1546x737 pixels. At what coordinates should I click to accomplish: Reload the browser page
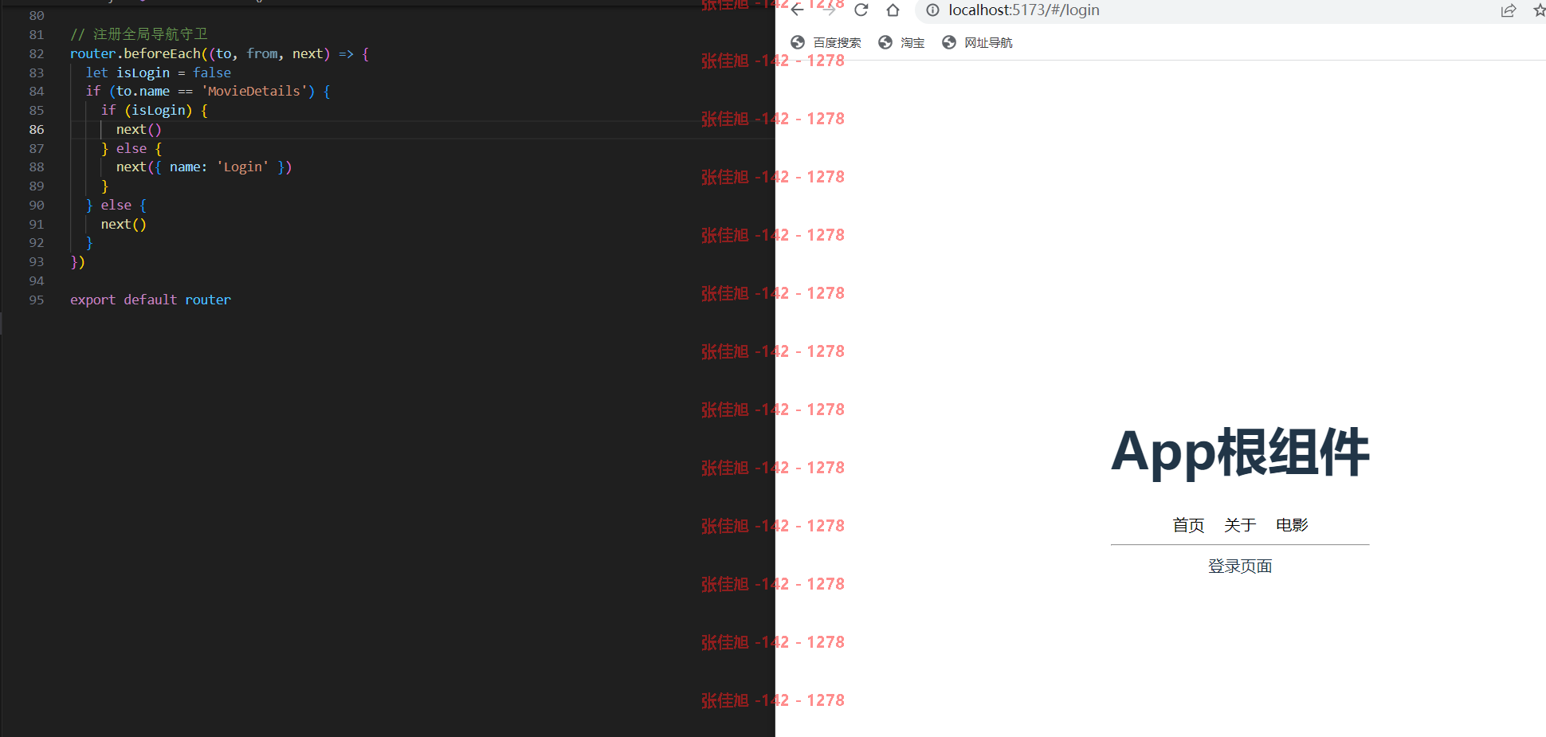(x=861, y=10)
